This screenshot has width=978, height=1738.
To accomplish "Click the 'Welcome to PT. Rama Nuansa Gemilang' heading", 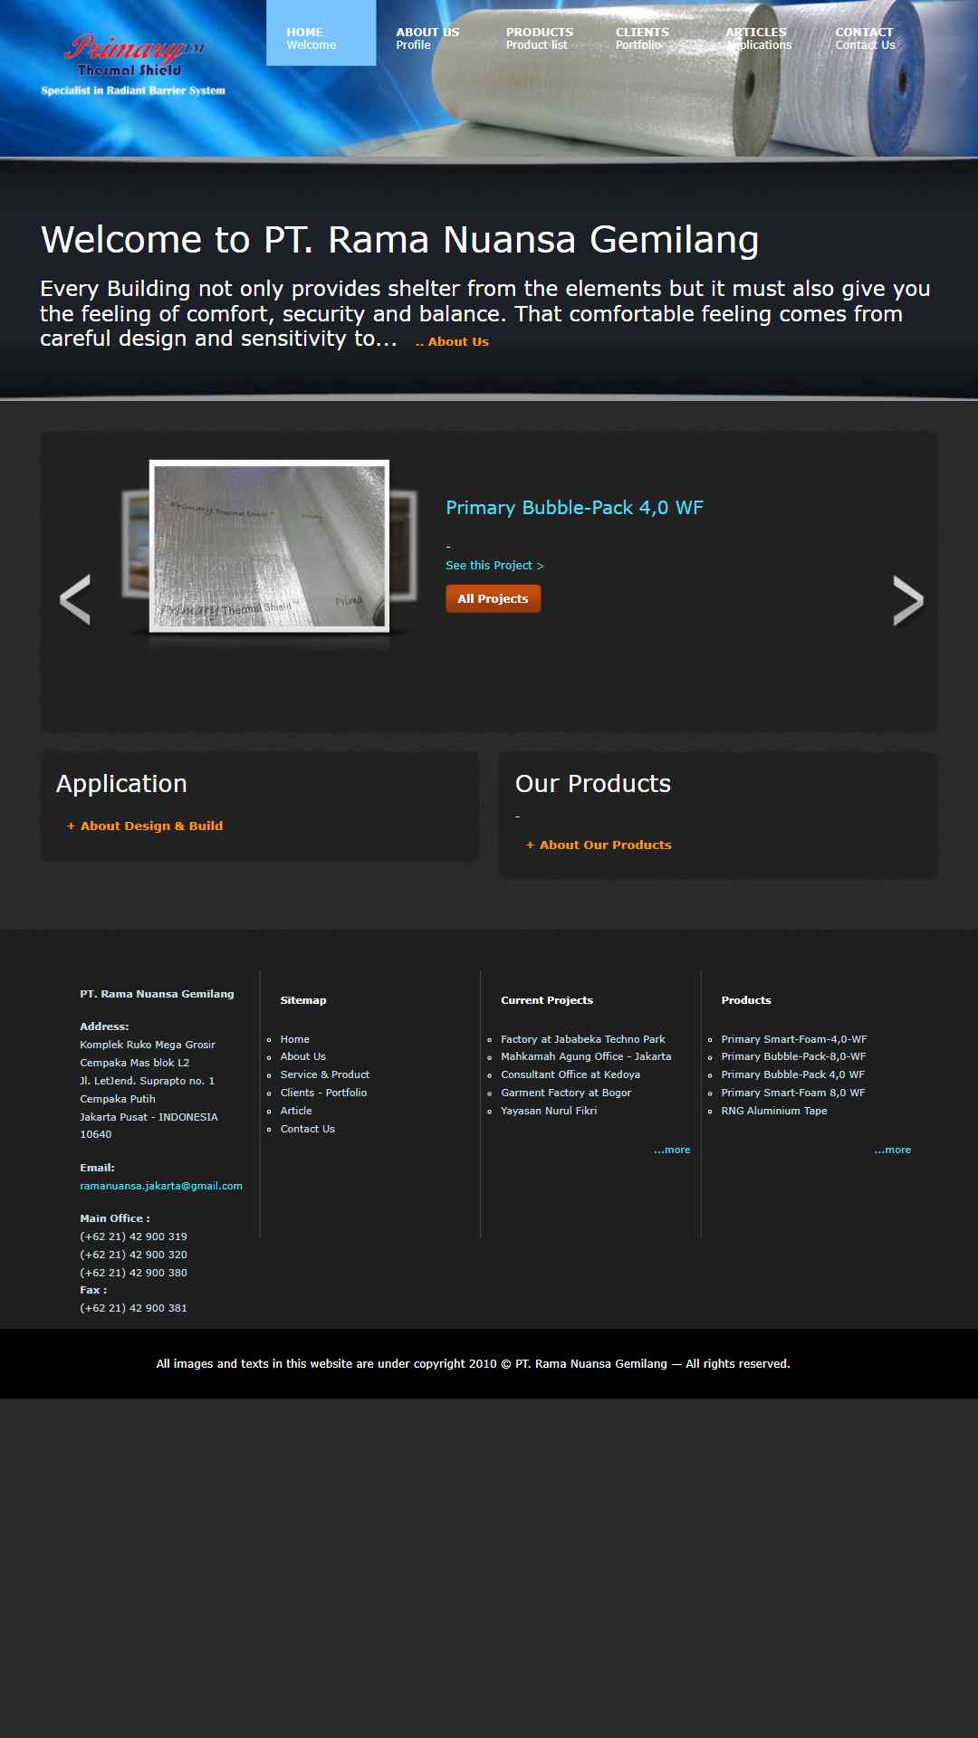I will 399,240.
